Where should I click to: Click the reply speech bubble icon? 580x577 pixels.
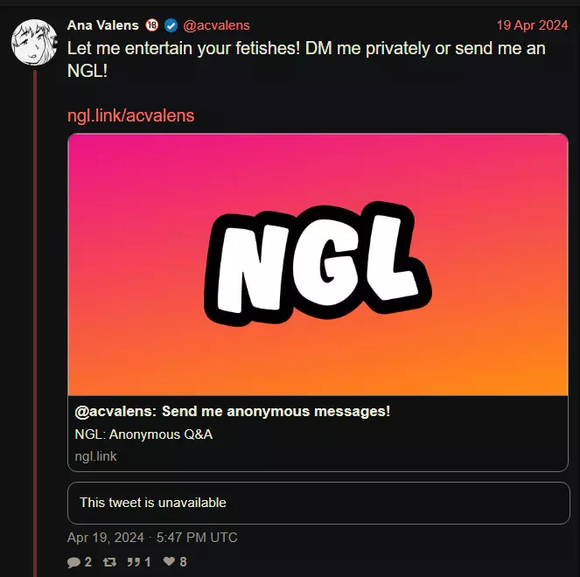coord(73,562)
